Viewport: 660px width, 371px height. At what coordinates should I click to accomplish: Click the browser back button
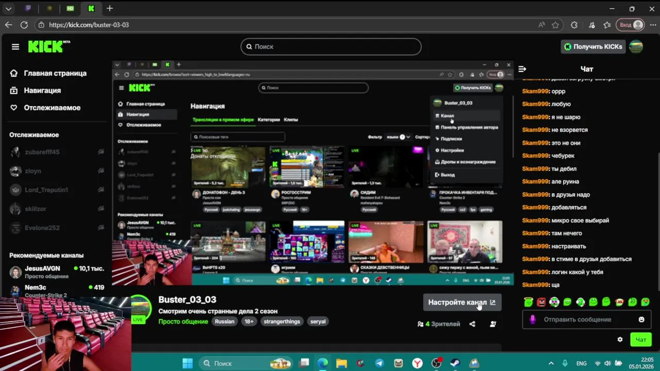point(8,25)
